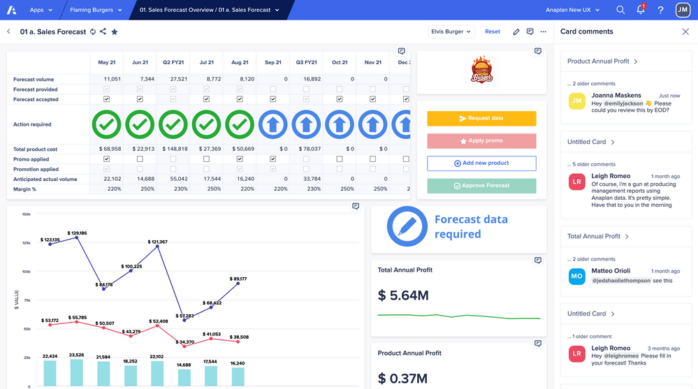Click the Request data button
Viewport: 698px width, 389px height.
point(481,119)
